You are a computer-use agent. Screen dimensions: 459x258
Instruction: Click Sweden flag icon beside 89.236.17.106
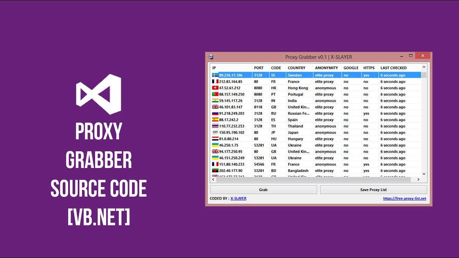[215, 75]
